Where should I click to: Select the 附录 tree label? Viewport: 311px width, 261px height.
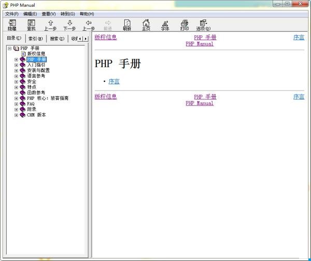pos(32,109)
